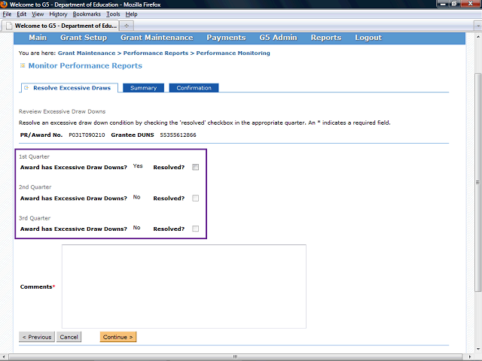
Task: Open Reports navigation item
Action: [x=326, y=38]
